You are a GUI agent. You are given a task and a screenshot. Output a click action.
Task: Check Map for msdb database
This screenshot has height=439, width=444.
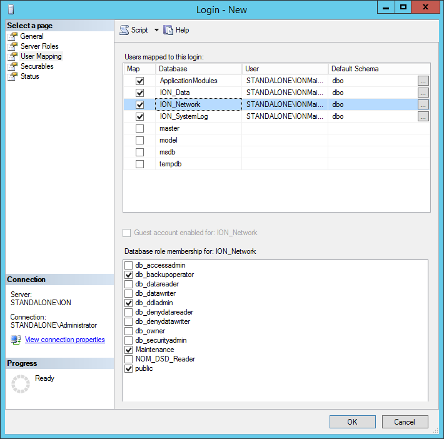[x=139, y=153]
